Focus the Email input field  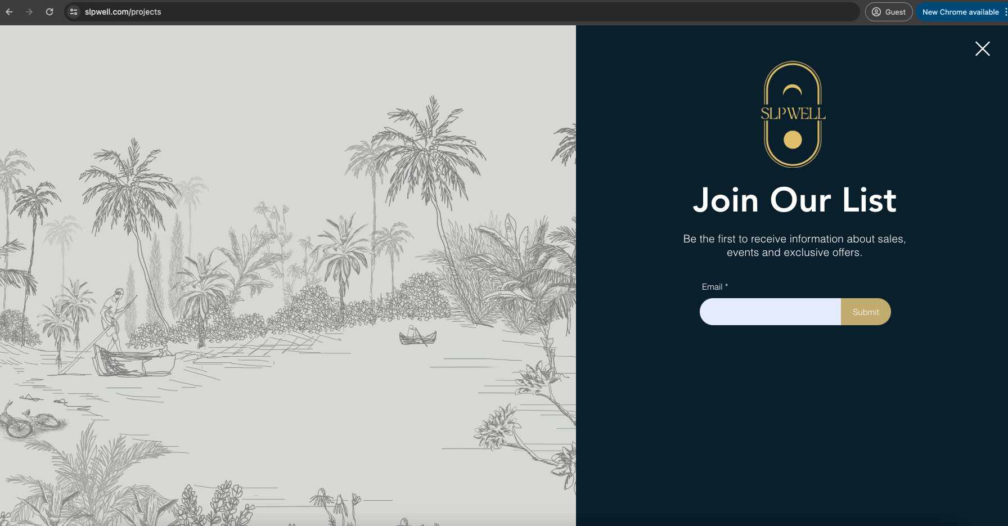tap(770, 312)
